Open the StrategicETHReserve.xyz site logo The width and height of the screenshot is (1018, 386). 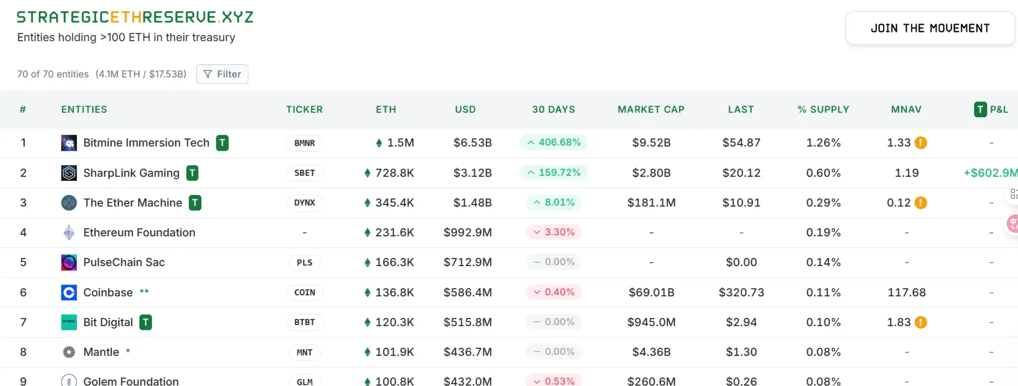click(x=135, y=17)
